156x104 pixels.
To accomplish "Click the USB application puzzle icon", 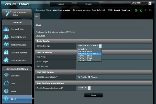I will [x=6, y=61].
